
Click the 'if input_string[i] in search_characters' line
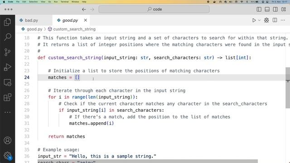click(x=111, y=110)
